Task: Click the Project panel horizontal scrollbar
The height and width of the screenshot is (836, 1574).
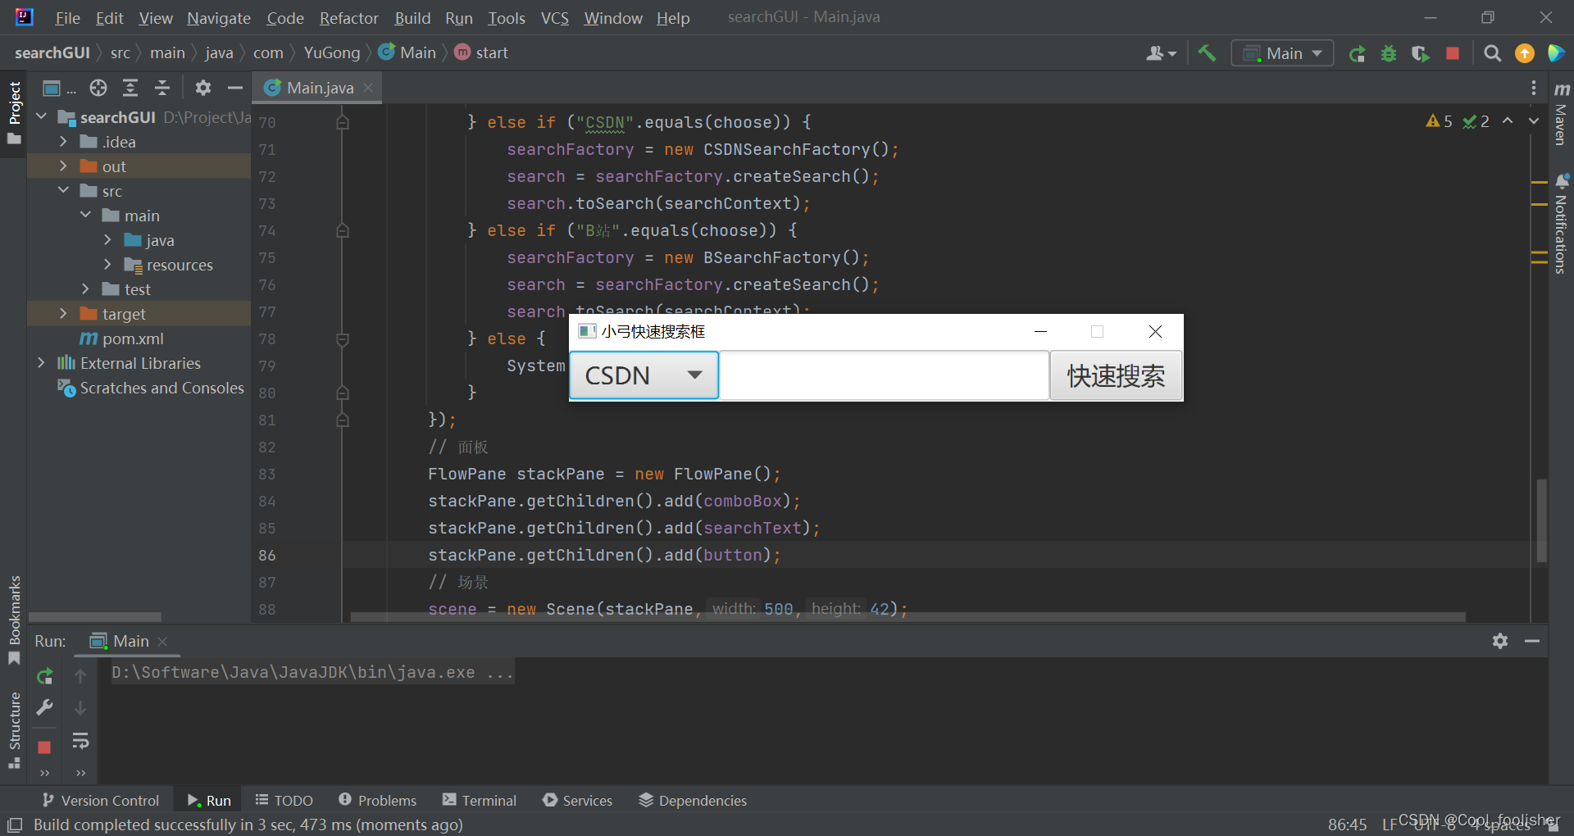Action: [x=95, y=617]
